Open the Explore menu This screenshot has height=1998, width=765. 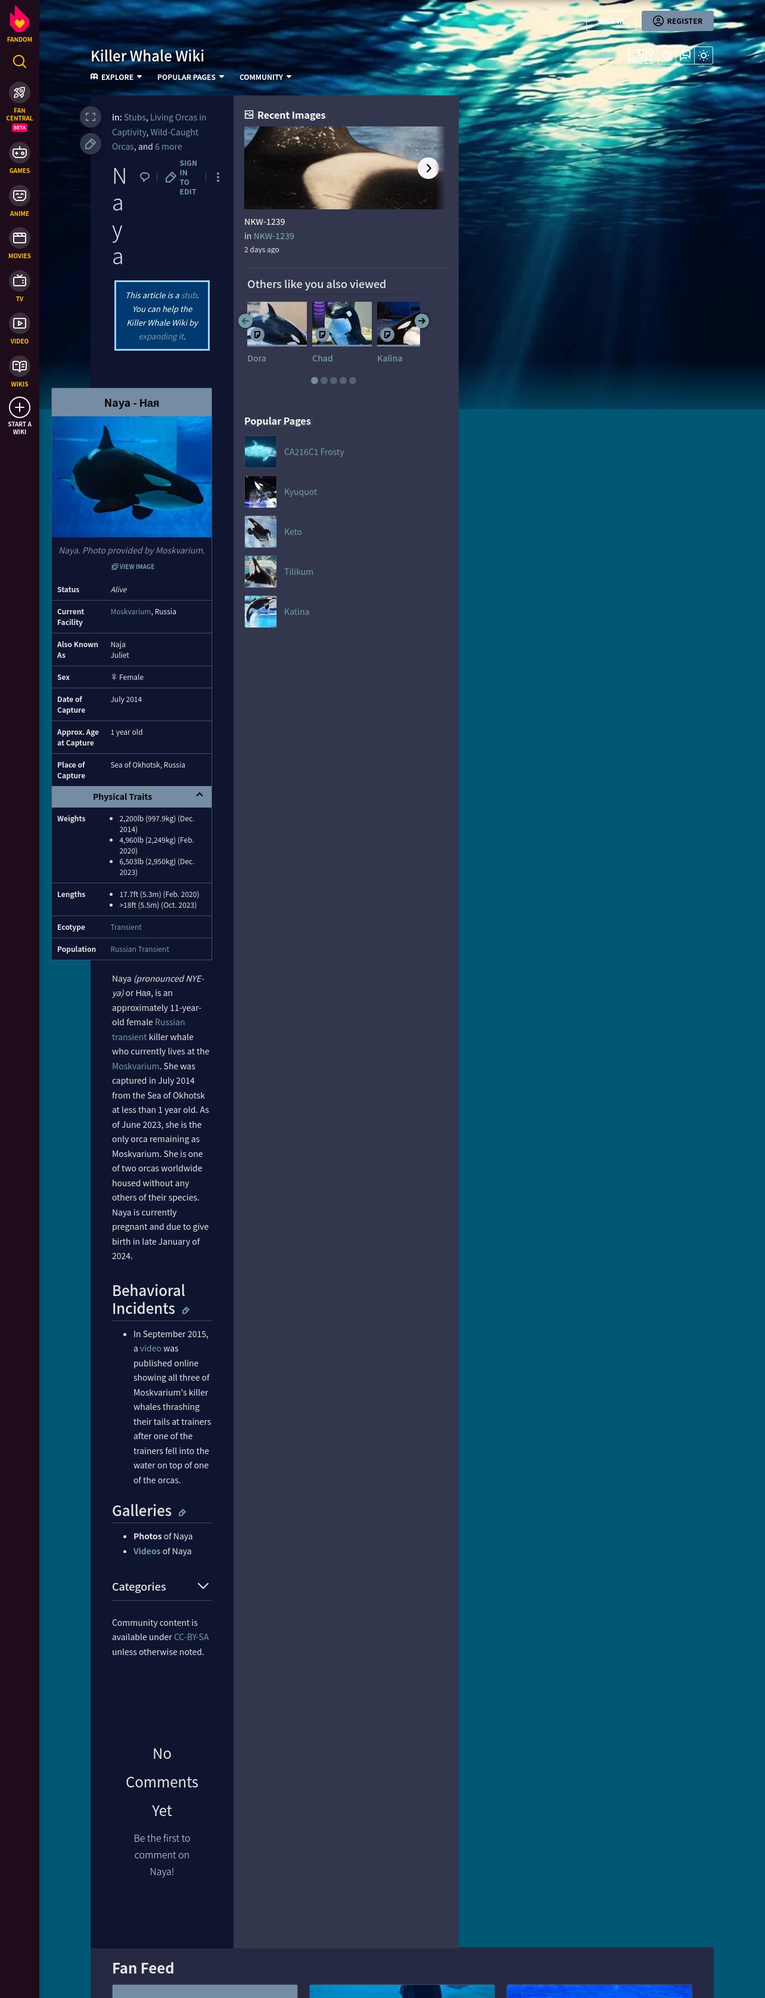pos(116,77)
